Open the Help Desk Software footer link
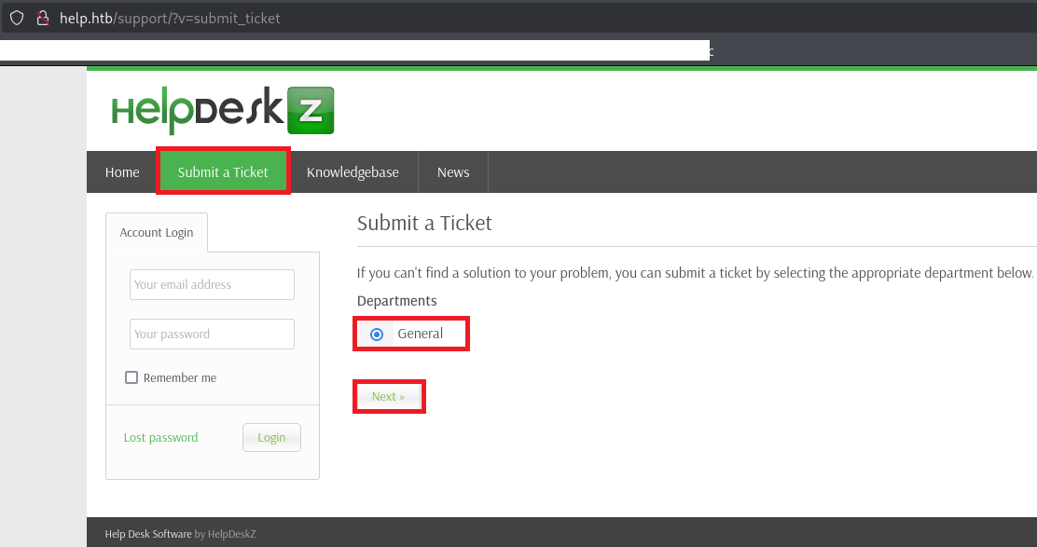Screen dimensions: 1037x547 pos(148,534)
